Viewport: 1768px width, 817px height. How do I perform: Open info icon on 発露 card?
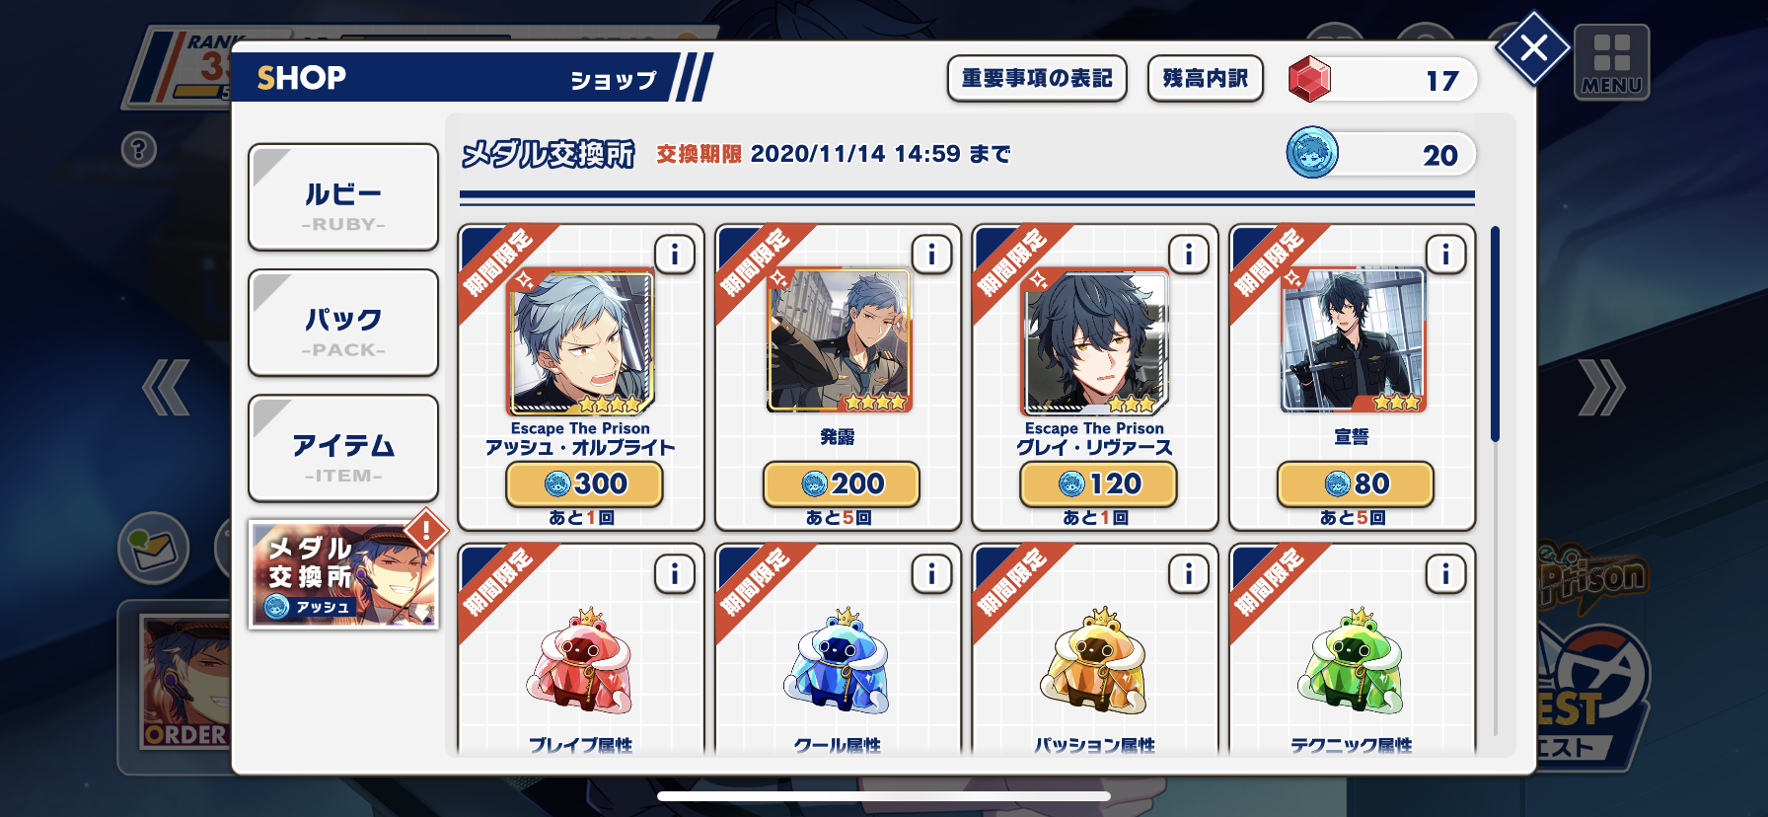coord(931,255)
